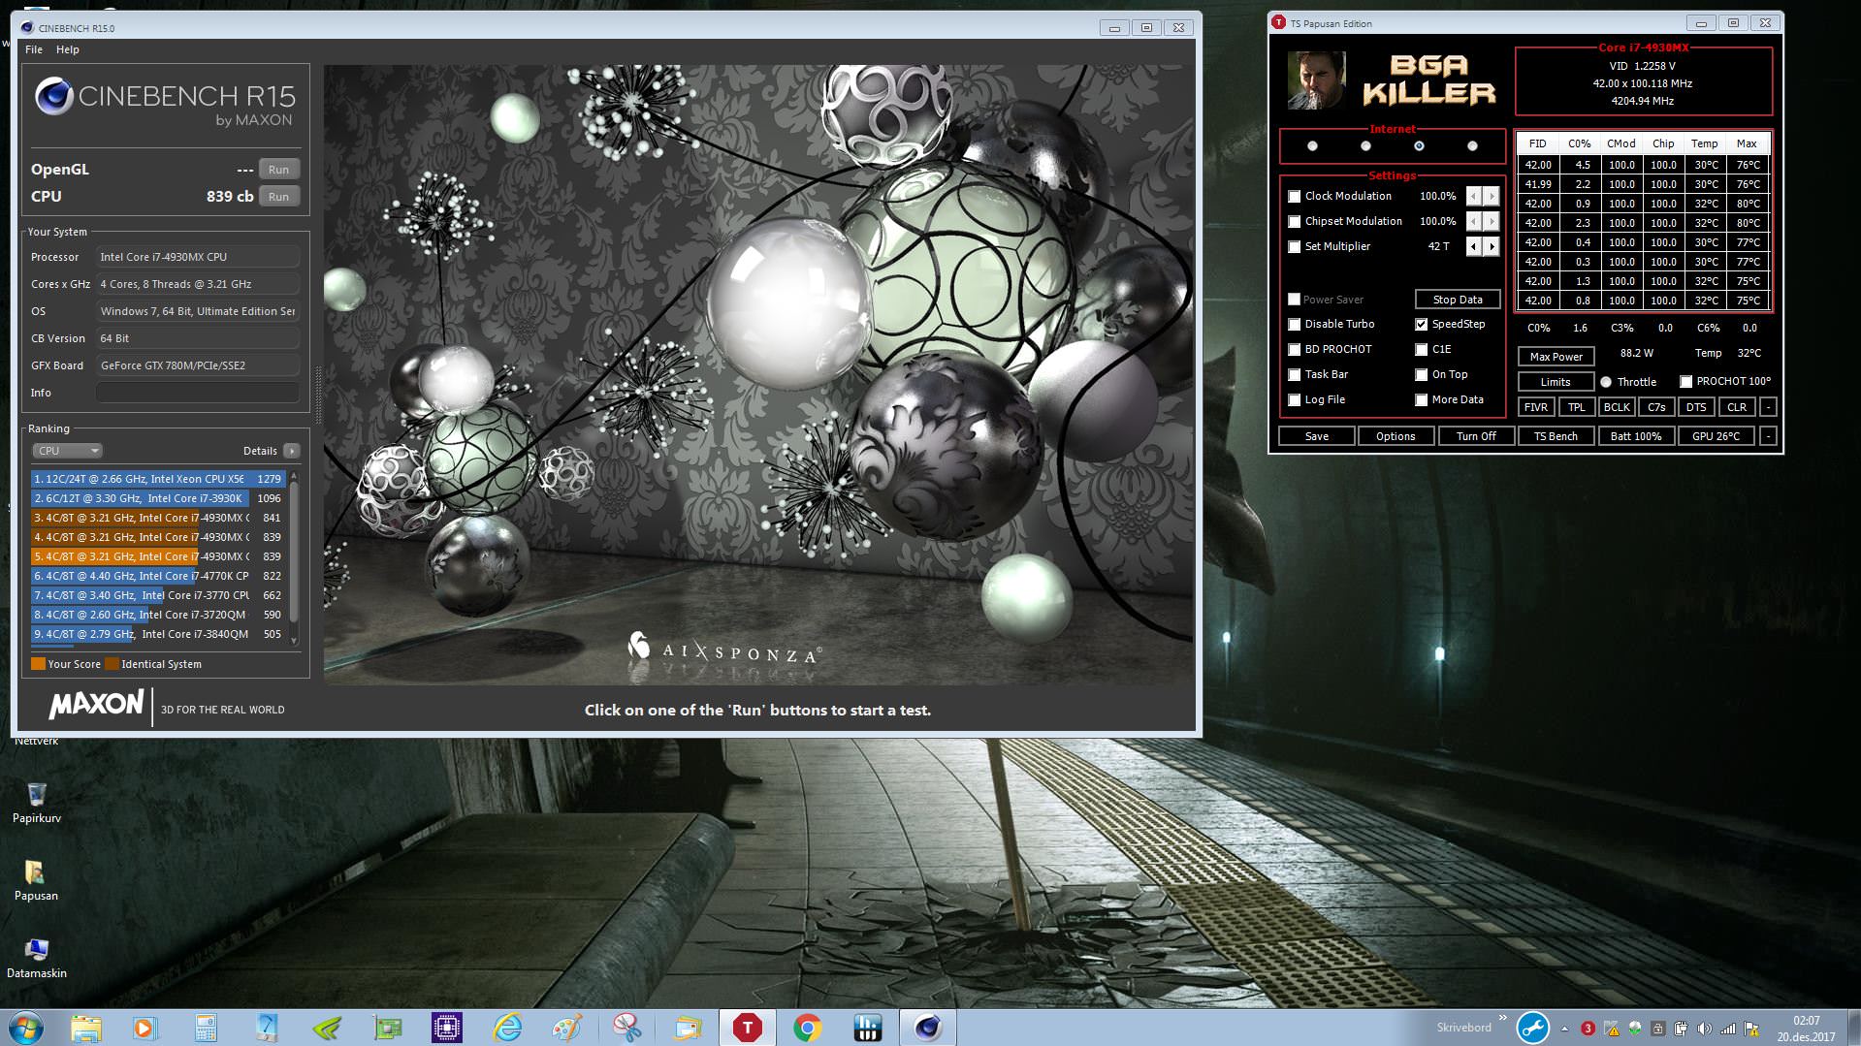Show hidden system tray icons arrow

[1564, 1029]
